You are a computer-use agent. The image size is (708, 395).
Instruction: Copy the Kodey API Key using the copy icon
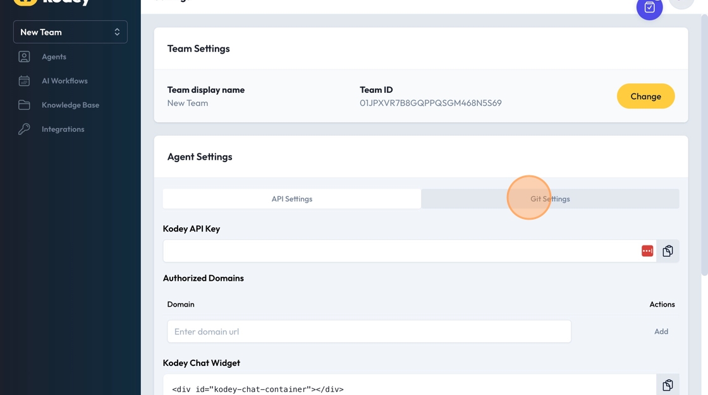pos(668,251)
